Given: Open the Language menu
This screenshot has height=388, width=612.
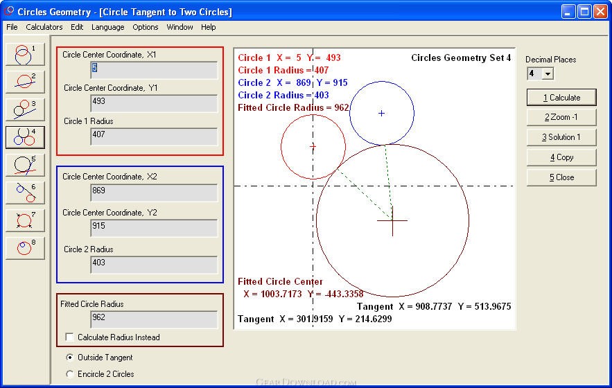Looking at the screenshot, I should 107,27.
